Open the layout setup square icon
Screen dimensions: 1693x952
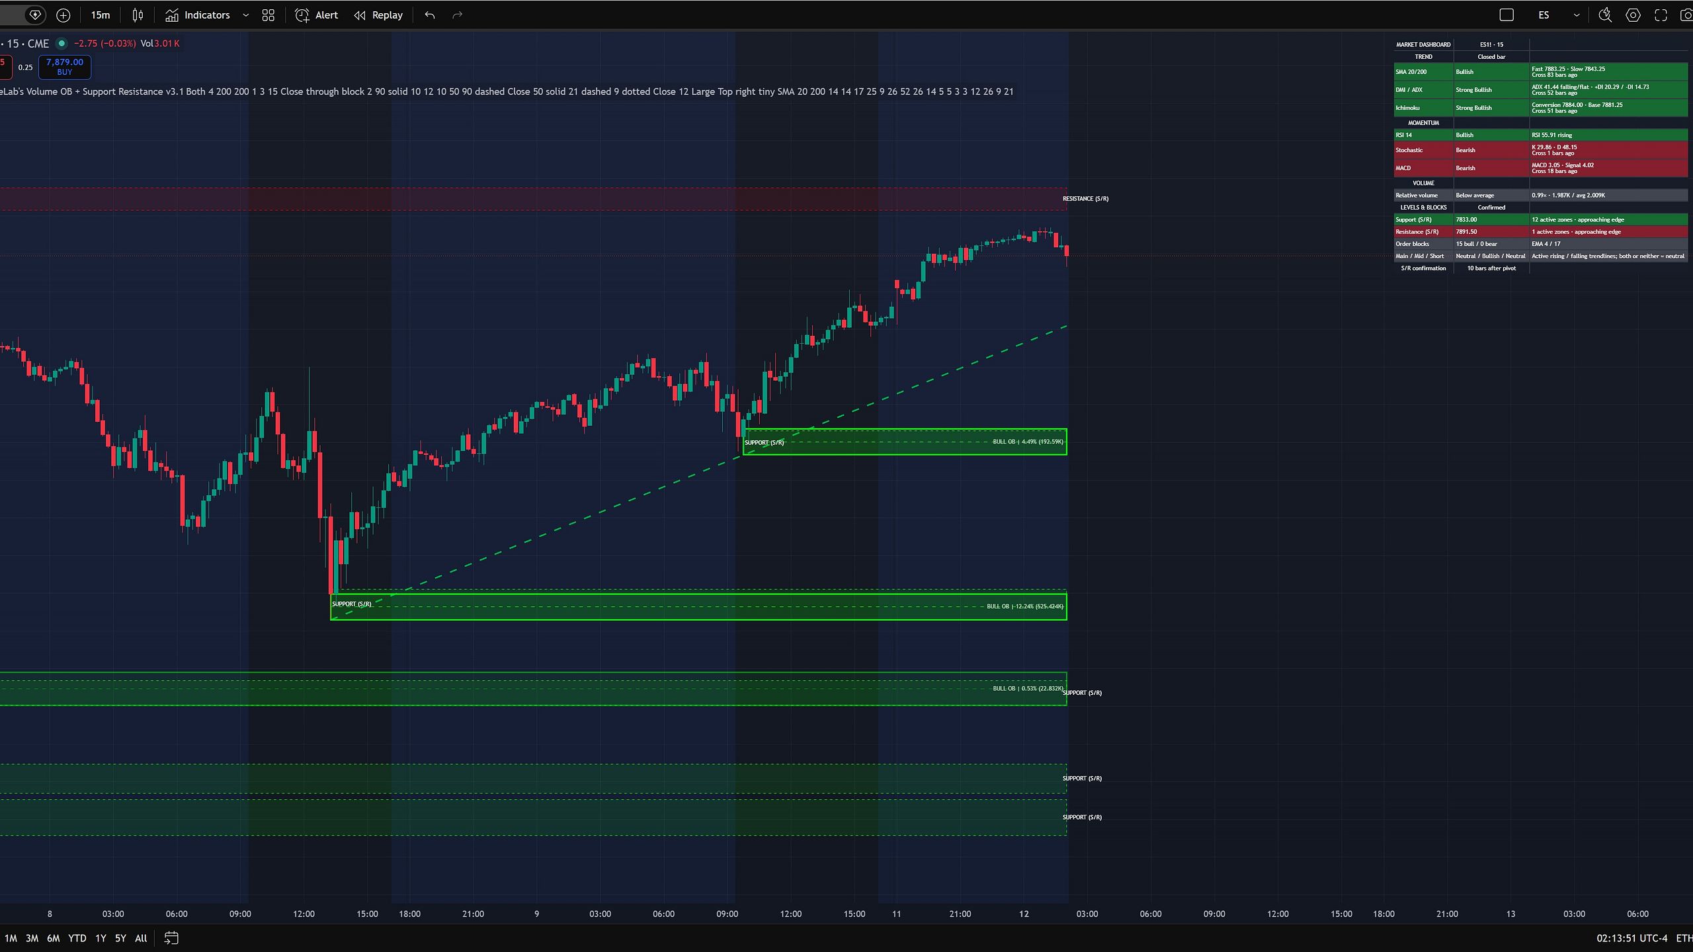pyautogui.click(x=1507, y=15)
